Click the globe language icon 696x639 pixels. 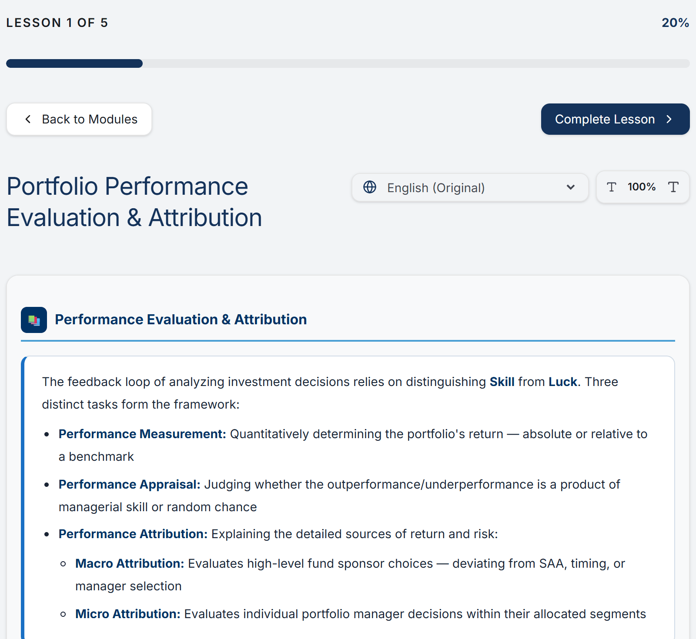tap(370, 187)
